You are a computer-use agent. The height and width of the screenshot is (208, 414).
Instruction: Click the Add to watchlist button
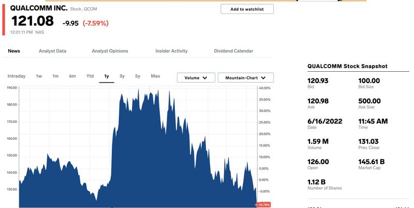point(247,9)
